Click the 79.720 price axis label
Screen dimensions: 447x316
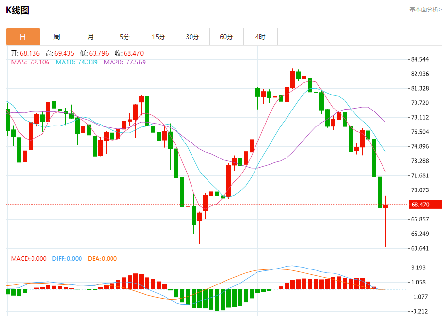click(x=420, y=103)
